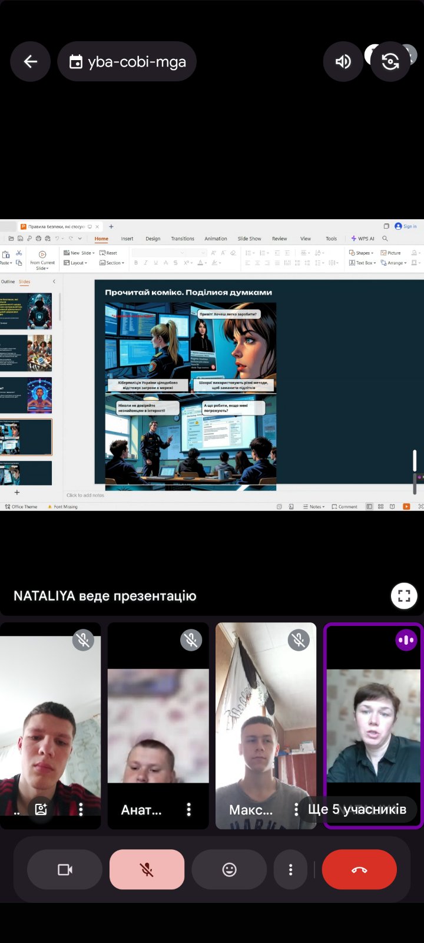Open the Shapes dropdown
The image size is (424, 943).
click(362, 253)
